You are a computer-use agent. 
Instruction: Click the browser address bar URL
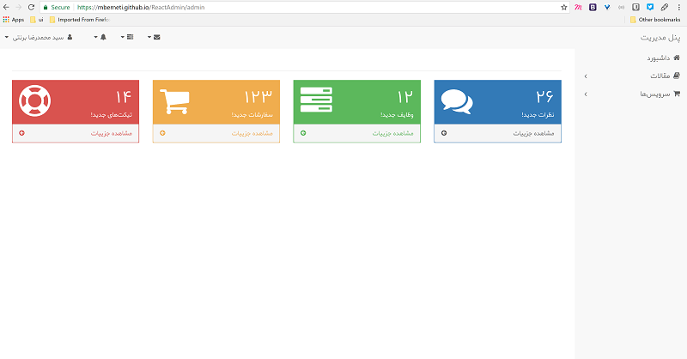[x=141, y=8]
